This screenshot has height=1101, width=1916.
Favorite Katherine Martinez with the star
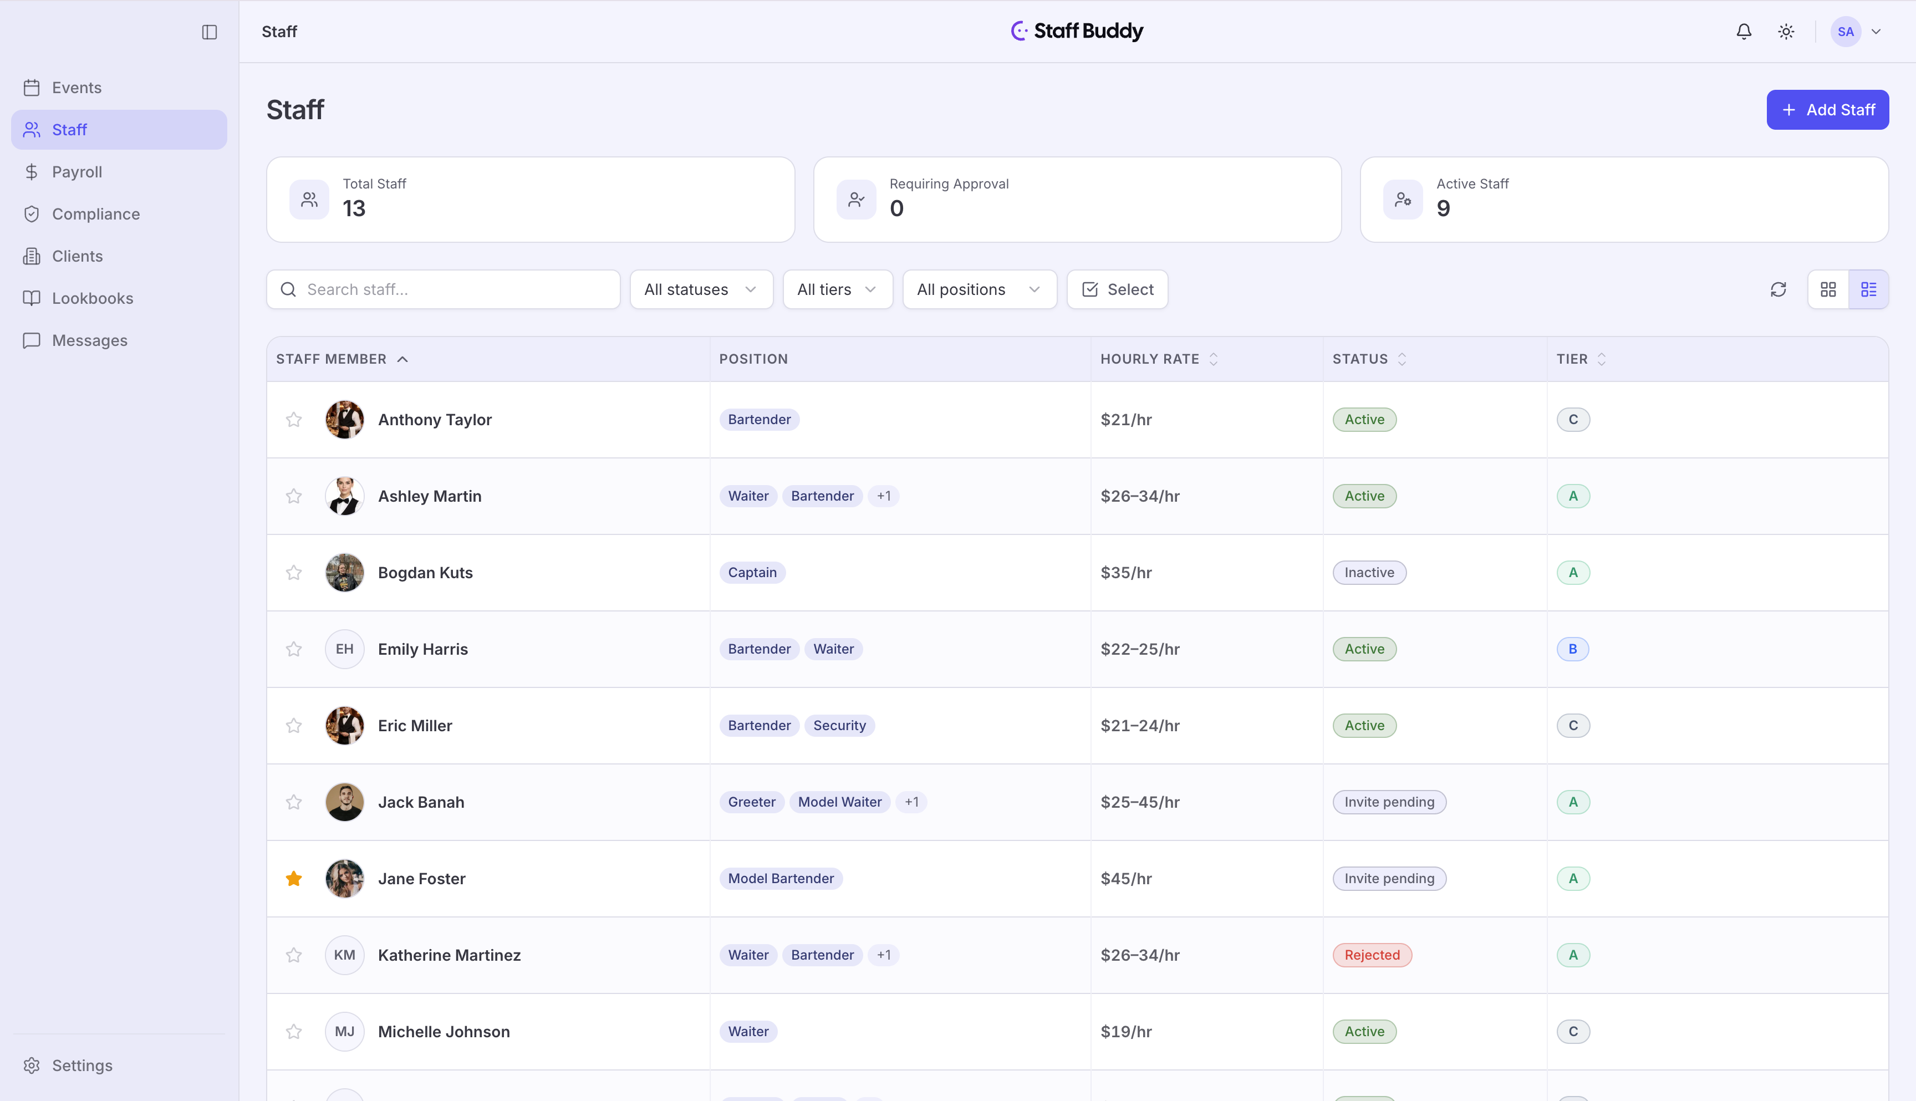294,955
